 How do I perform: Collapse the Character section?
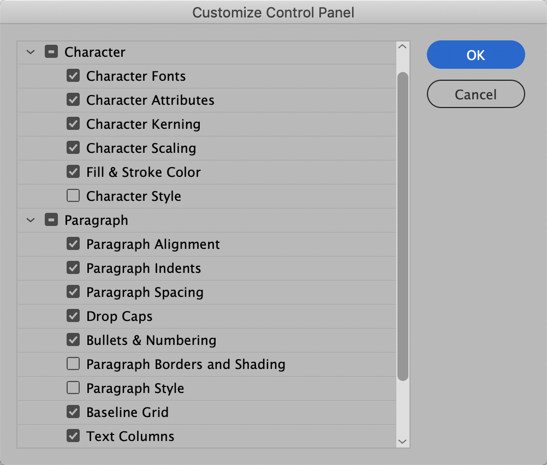coord(31,52)
